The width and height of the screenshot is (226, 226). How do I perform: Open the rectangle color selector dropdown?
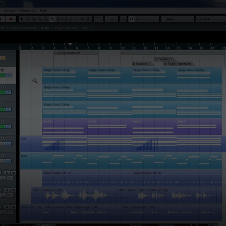pyautogui.click(x=98, y=19)
